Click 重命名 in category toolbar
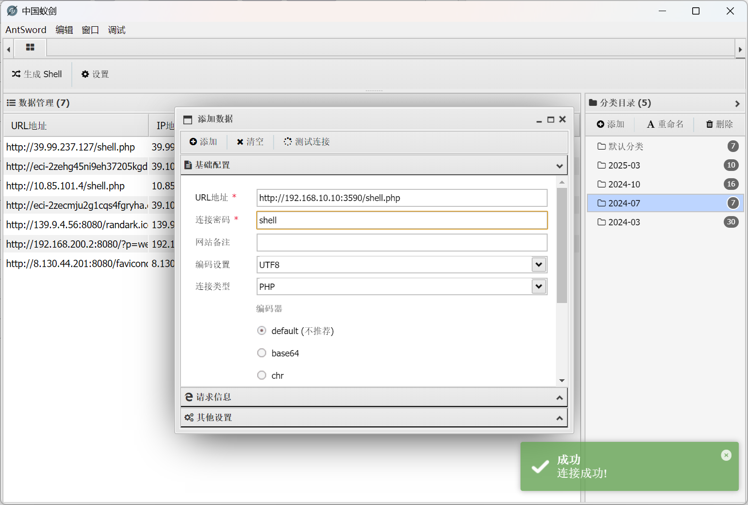Viewport: 748px width, 505px height. [x=665, y=124]
